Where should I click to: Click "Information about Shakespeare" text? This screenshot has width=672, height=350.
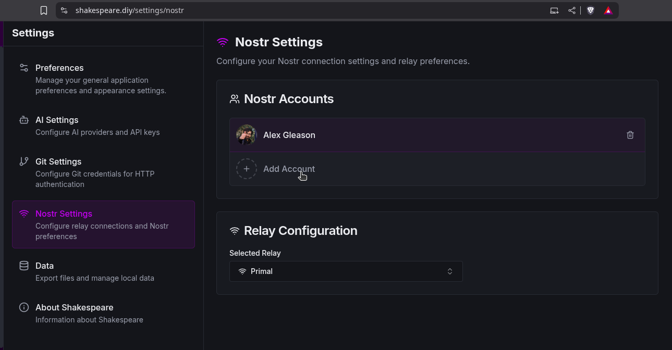[89, 320]
